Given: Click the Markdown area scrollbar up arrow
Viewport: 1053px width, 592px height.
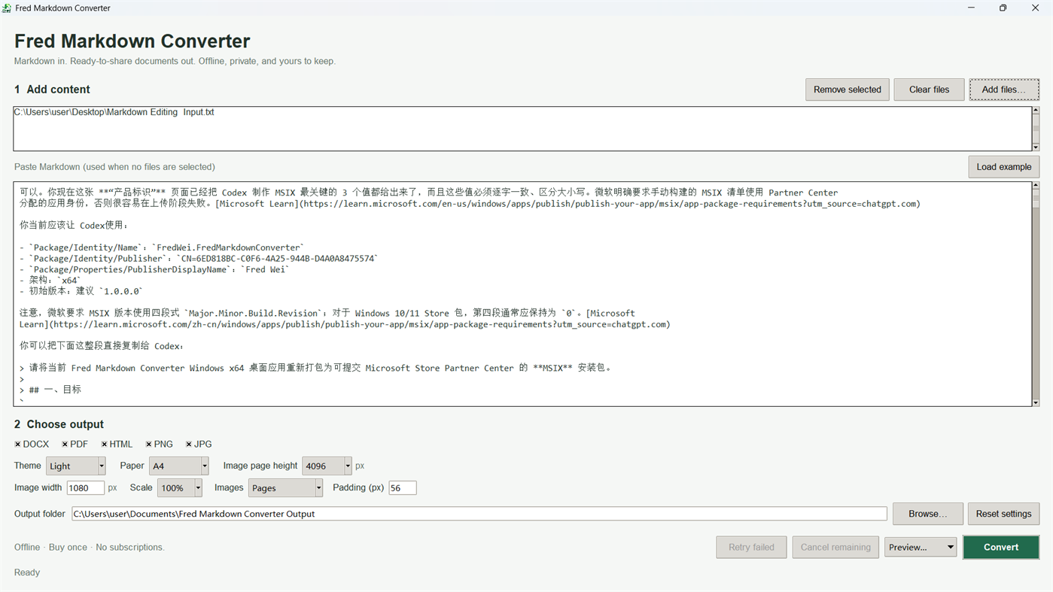Looking at the screenshot, I should (1036, 185).
